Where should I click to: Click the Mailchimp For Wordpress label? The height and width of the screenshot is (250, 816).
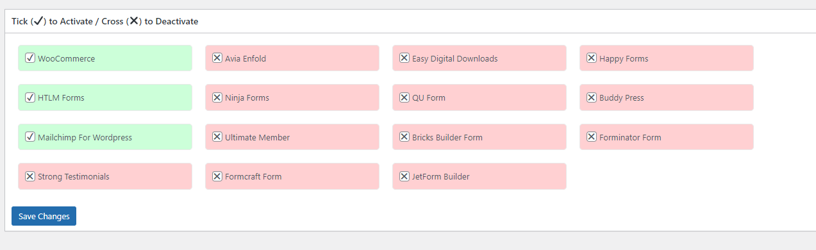(85, 137)
